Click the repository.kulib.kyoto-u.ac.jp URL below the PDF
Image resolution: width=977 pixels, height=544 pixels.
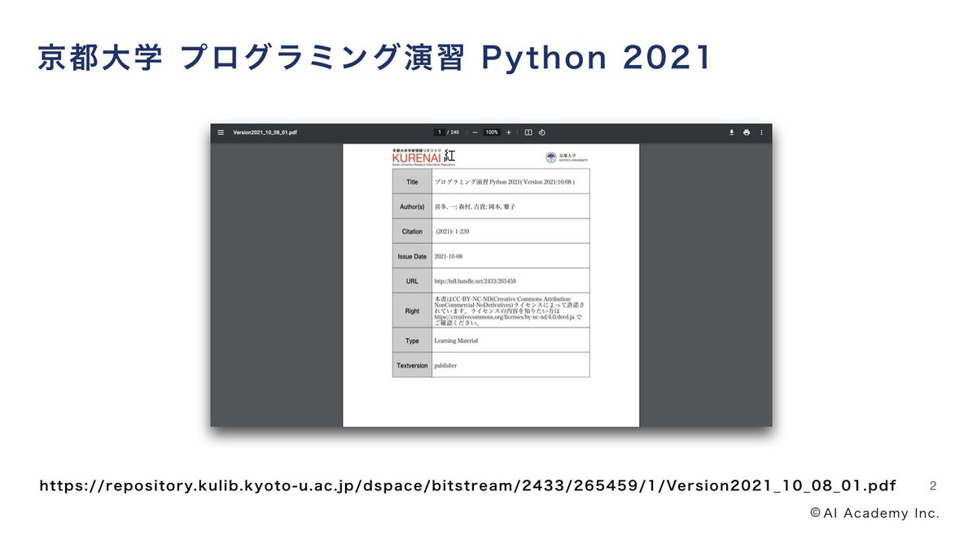468,486
